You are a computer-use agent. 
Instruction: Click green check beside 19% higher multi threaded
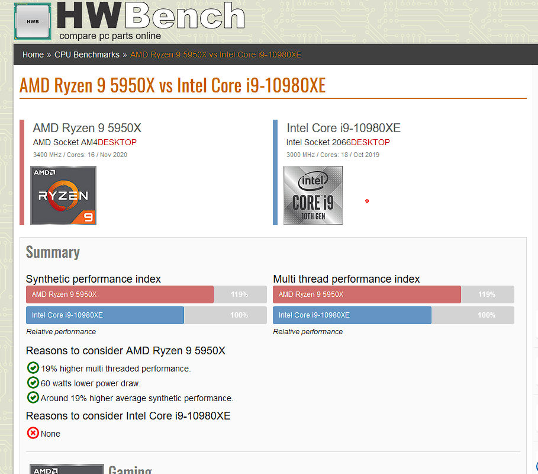coord(33,368)
